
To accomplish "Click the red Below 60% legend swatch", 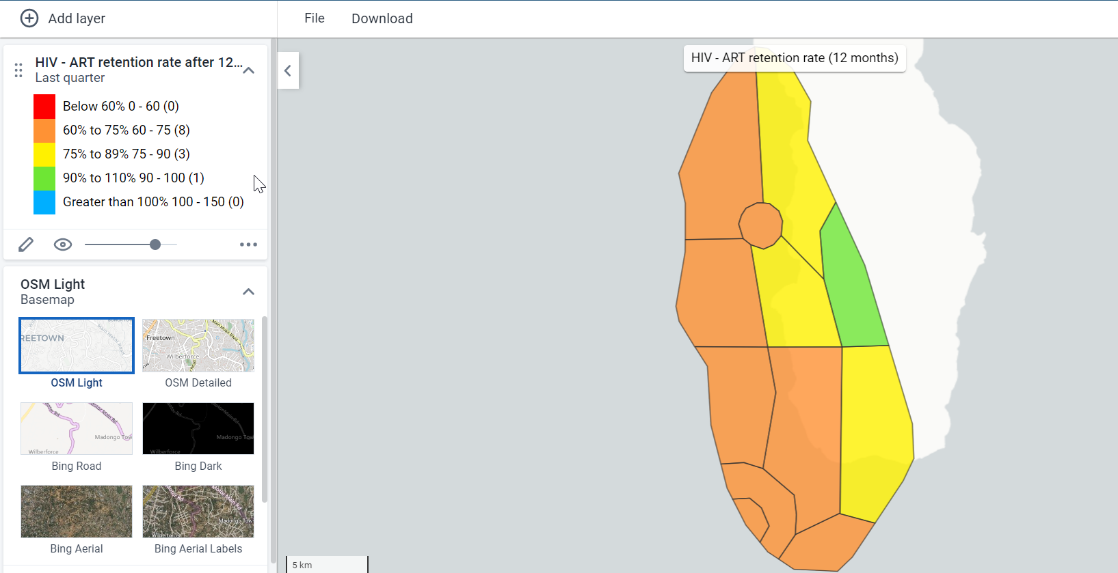I will 44,107.
